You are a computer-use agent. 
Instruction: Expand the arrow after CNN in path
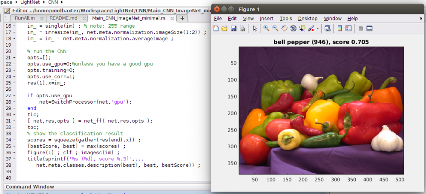coord(63,2)
